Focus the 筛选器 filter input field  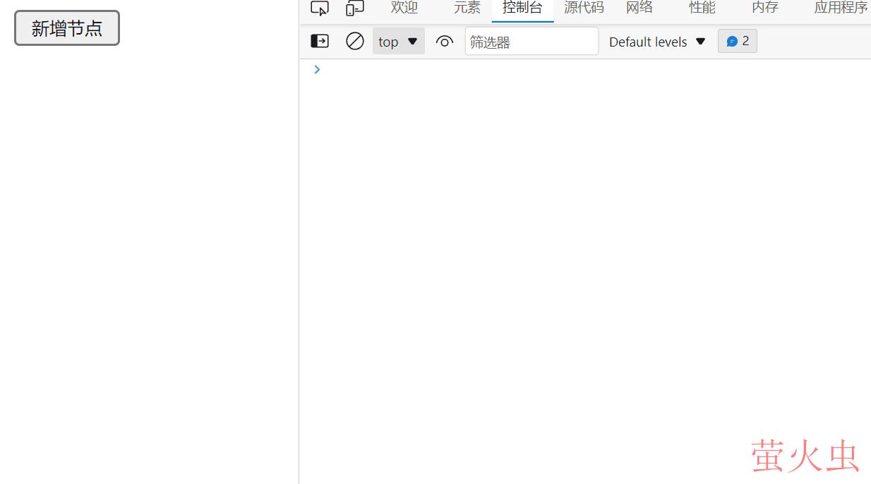531,42
